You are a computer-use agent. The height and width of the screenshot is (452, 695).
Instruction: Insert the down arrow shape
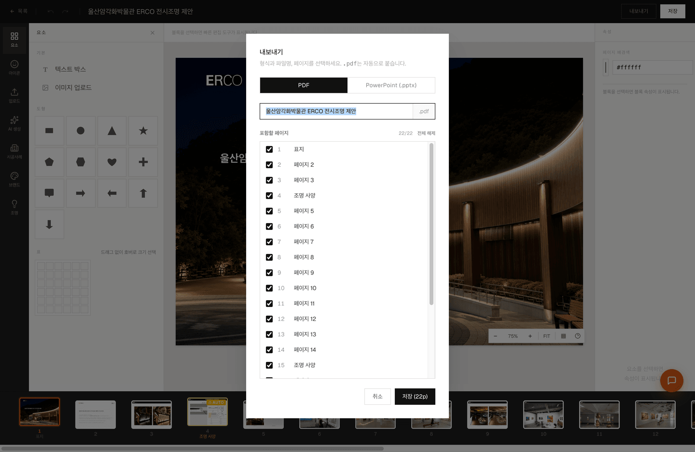click(x=49, y=225)
